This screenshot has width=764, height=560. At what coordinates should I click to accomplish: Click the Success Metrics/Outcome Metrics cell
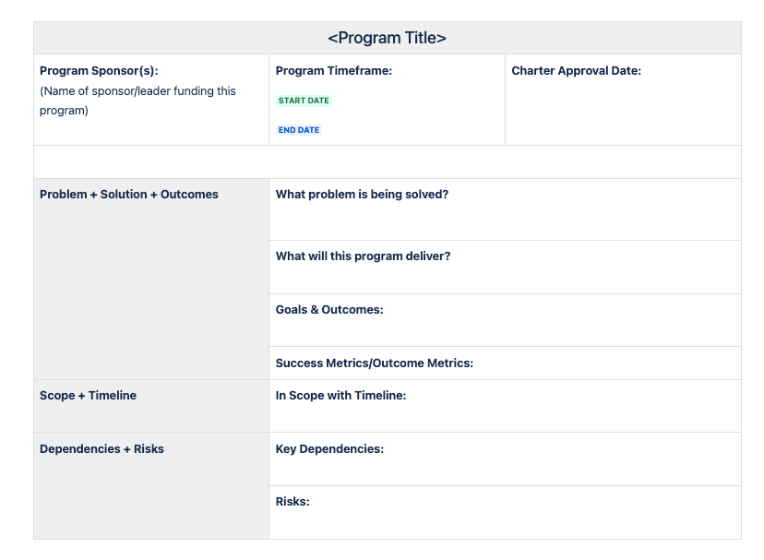[x=505, y=363]
